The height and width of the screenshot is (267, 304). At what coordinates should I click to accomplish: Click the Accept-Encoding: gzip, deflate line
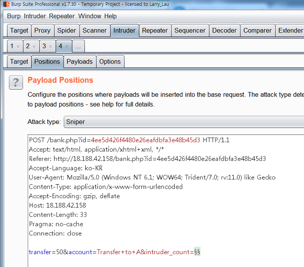tap(74, 196)
